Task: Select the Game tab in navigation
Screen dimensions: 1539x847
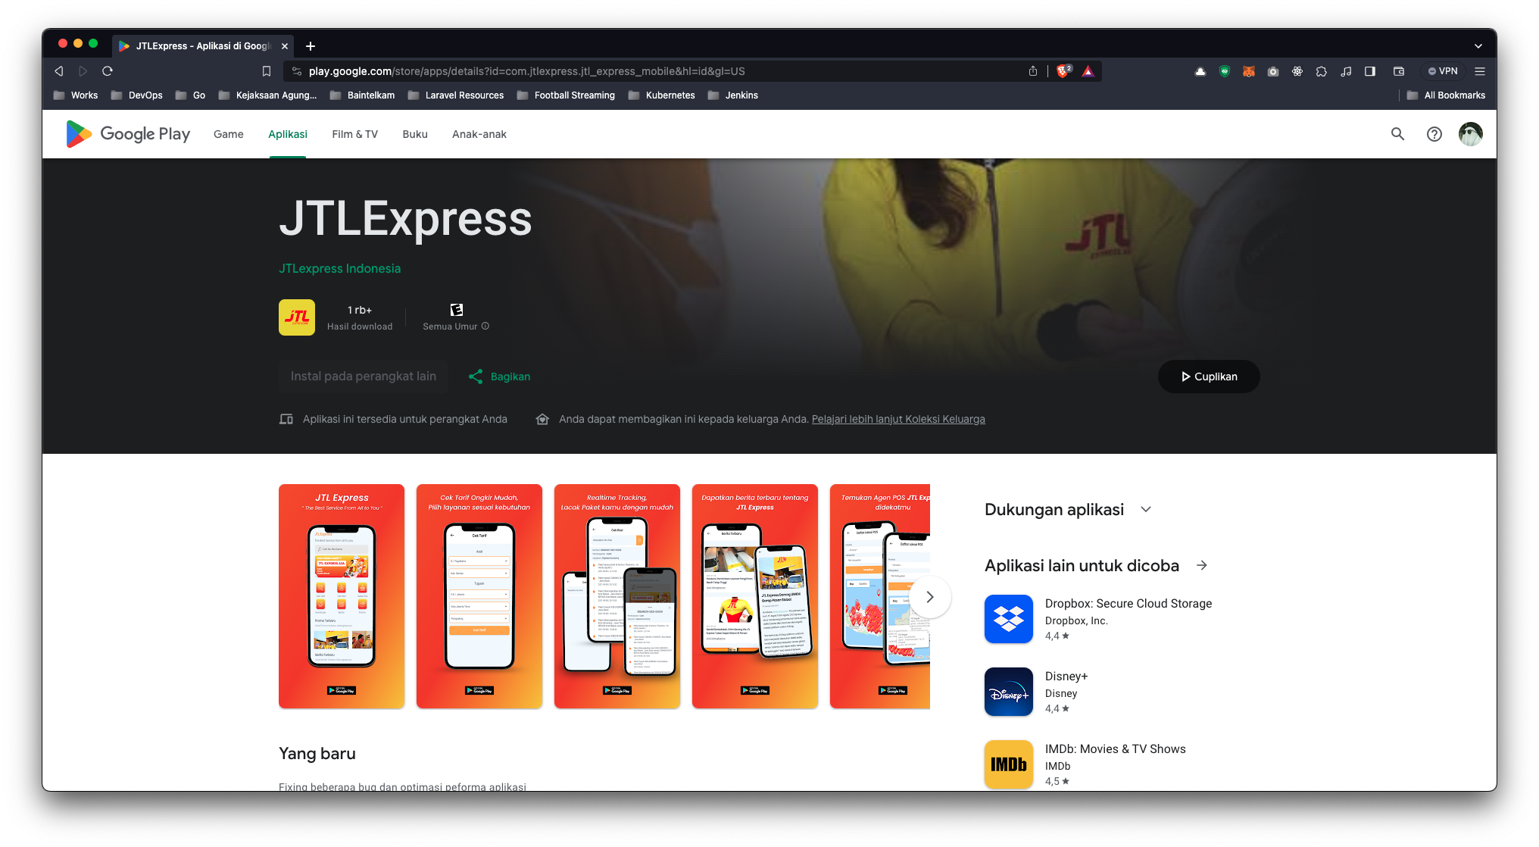Action: coord(227,133)
